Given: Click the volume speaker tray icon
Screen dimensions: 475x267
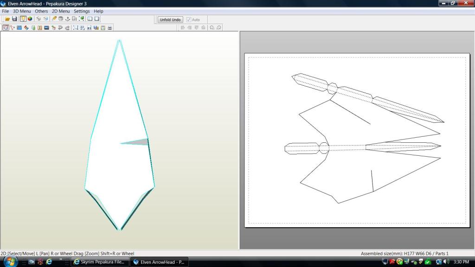Looking at the screenshot, I should pyautogui.click(x=446, y=262).
